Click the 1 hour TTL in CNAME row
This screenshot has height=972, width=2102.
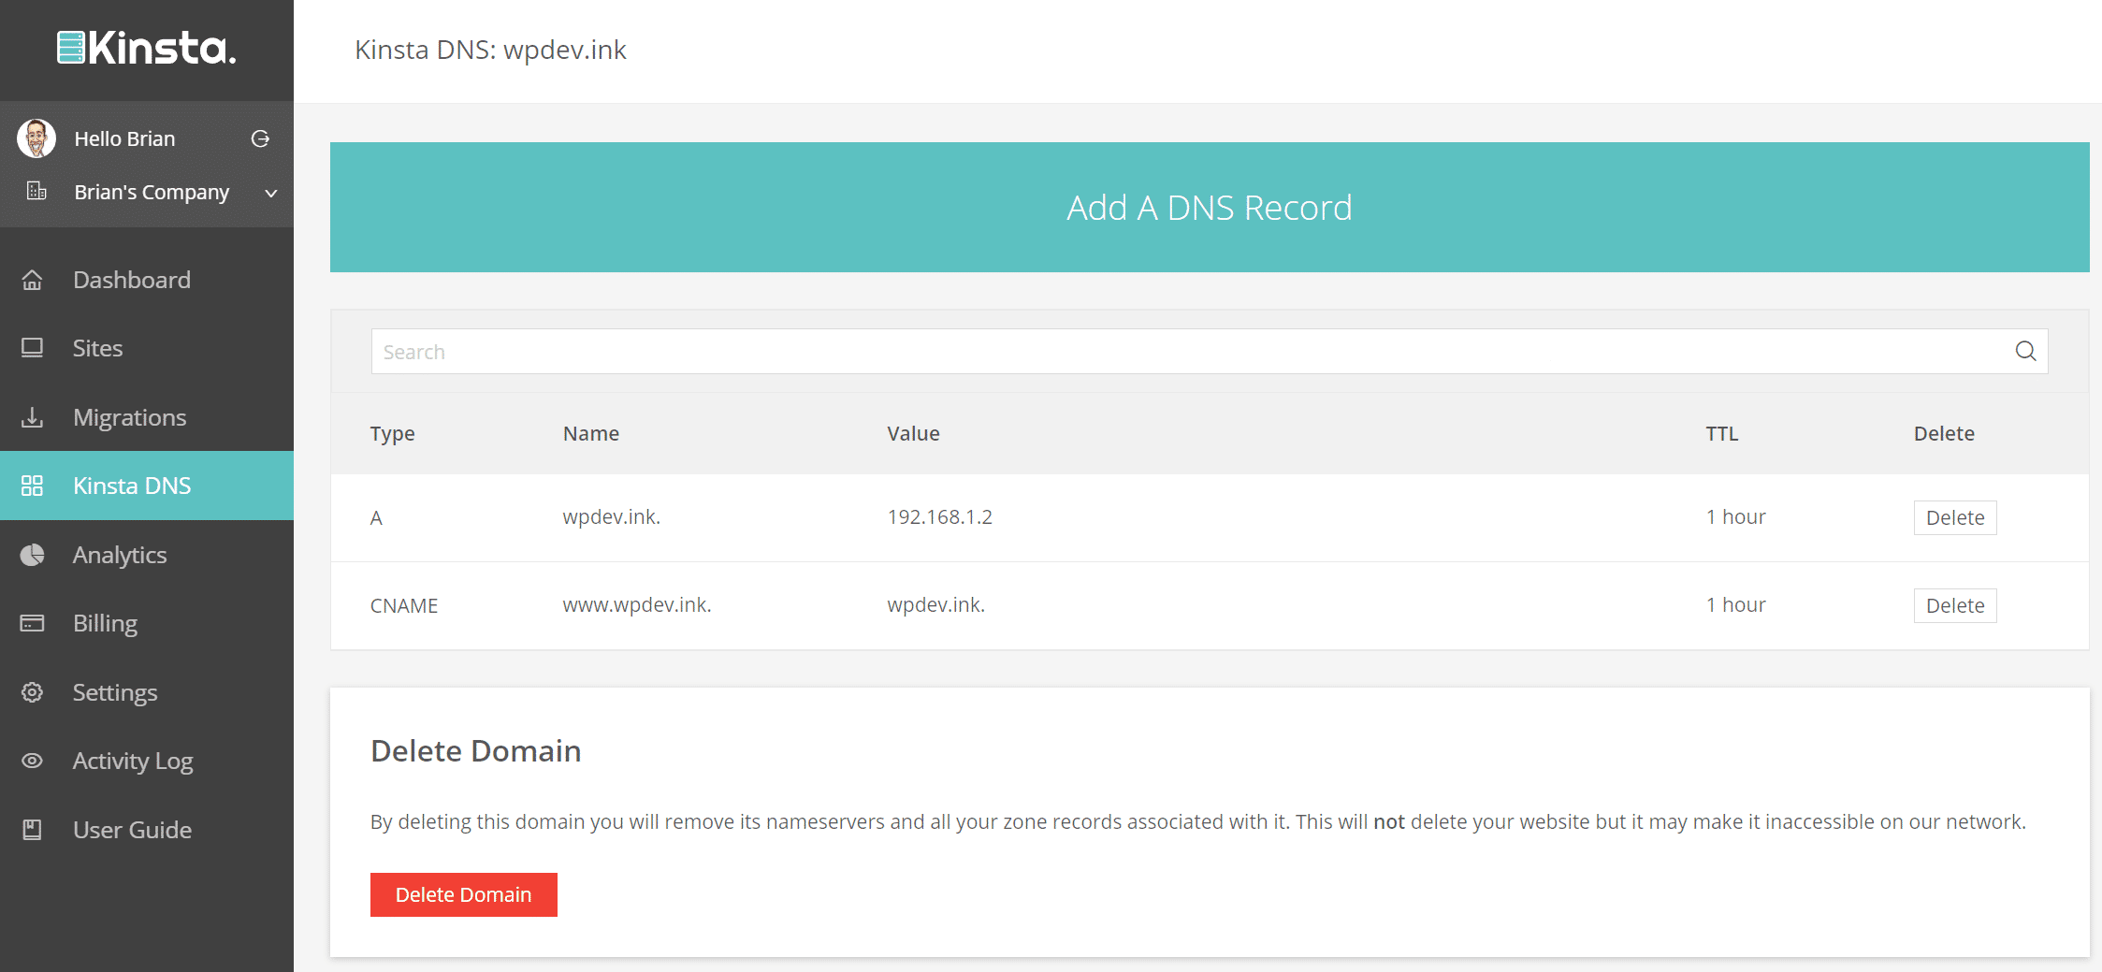(x=1735, y=604)
